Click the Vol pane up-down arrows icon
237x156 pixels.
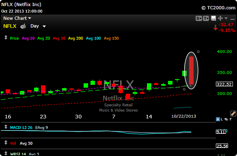[6, 142]
